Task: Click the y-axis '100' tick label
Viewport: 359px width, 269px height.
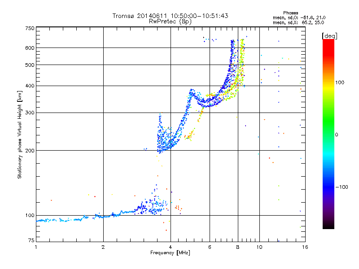Action: point(30,215)
